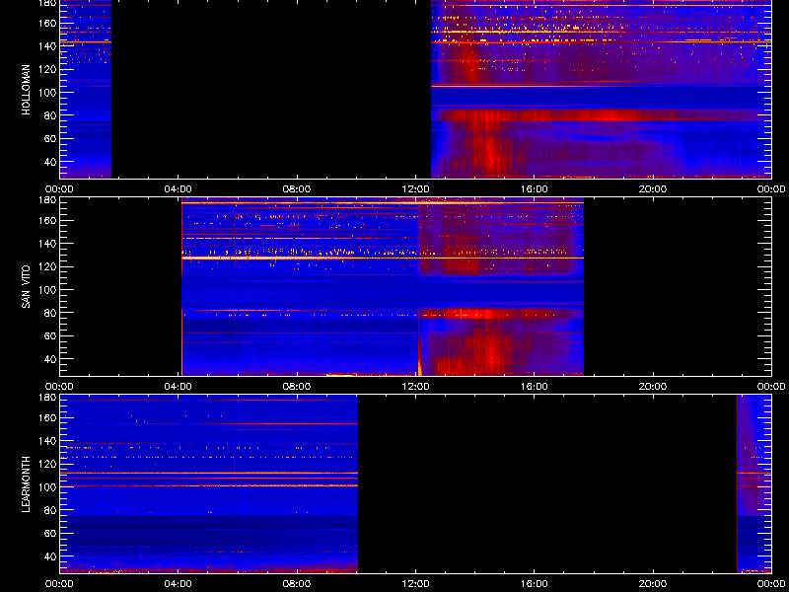This screenshot has height=592, width=789.
Task: Click 140 on Learmonth frequency axis
Action: (x=46, y=441)
